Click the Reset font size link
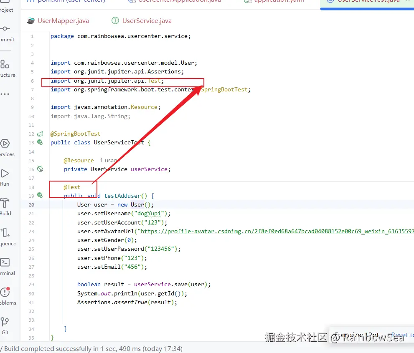The height and width of the screenshot is (353, 414). (402, 335)
